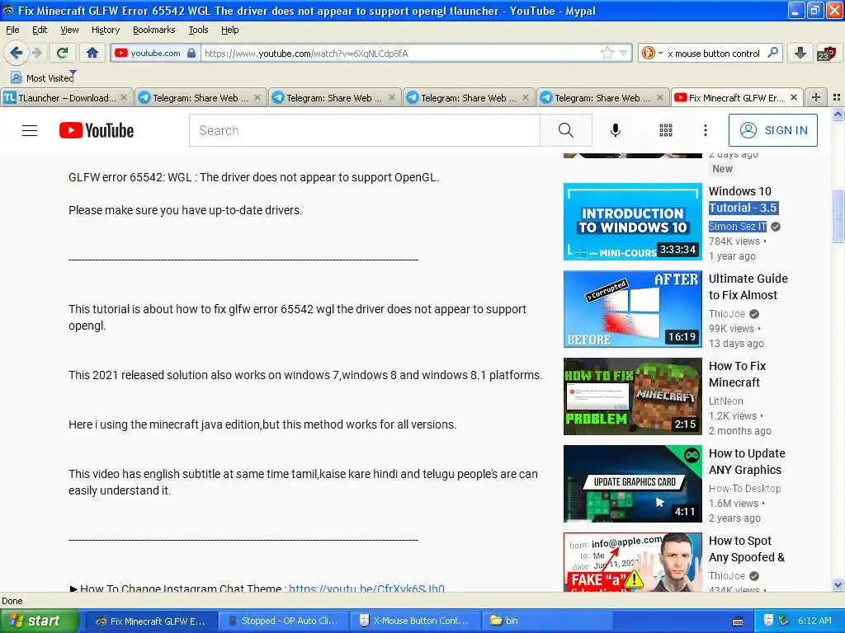
Task: Open the browser home page icon
Action: tap(92, 53)
